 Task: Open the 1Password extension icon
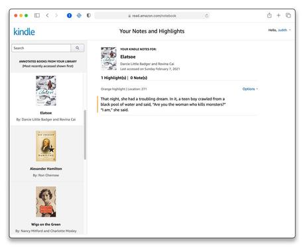tap(69, 15)
